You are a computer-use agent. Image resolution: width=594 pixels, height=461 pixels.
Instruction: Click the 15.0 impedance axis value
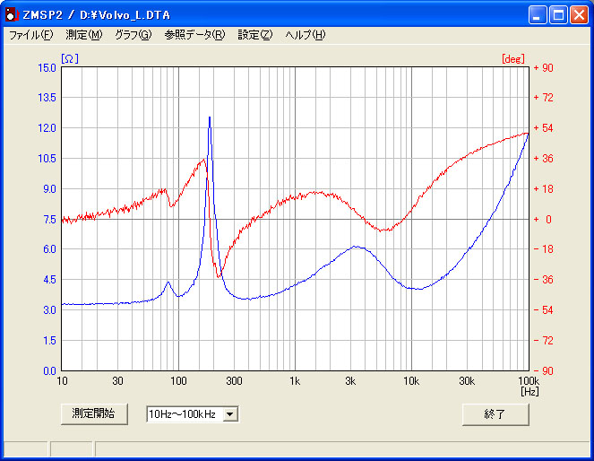47,68
